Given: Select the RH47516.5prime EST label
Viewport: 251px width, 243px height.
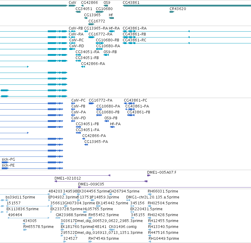Looking at the screenshot, I should pyautogui.click(x=163, y=233).
